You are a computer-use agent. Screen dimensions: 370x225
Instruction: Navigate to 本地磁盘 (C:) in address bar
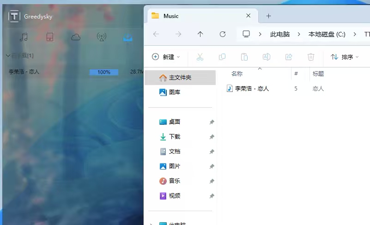coord(327,34)
